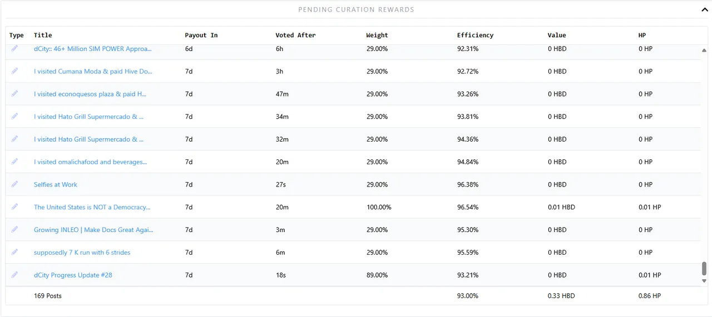Click pencil icon beside Cumana Moda post
The height and width of the screenshot is (317, 712).
click(14, 71)
